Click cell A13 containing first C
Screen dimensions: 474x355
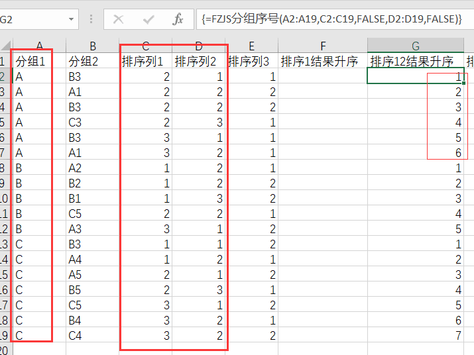click(x=39, y=244)
